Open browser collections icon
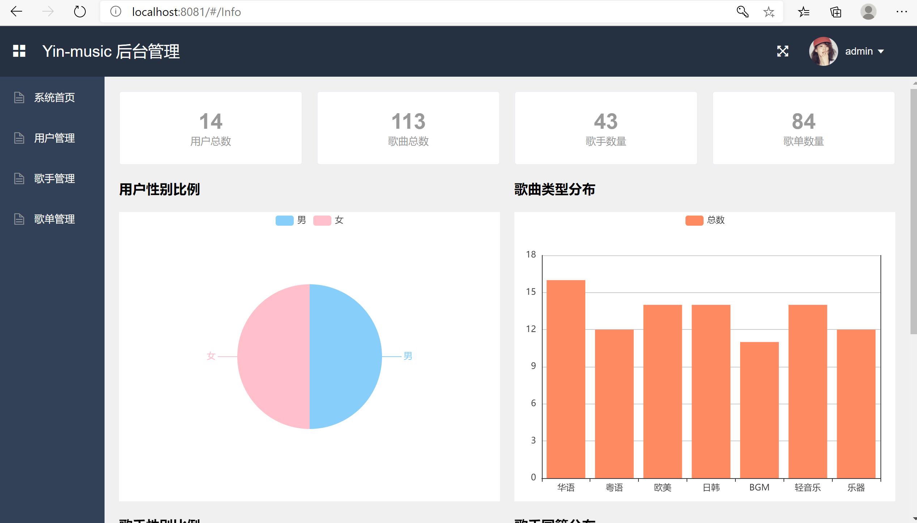Image resolution: width=917 pixels, height=523 pixels. click(x=836, y=12)
